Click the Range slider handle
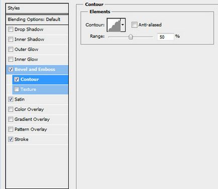218x189 pixels. [131, 37]
